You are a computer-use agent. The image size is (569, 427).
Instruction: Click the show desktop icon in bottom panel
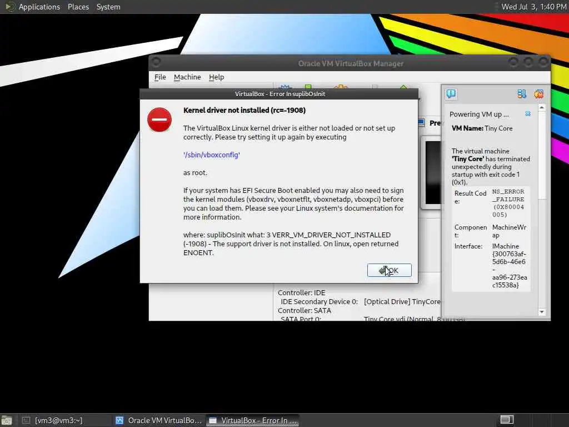6,420
